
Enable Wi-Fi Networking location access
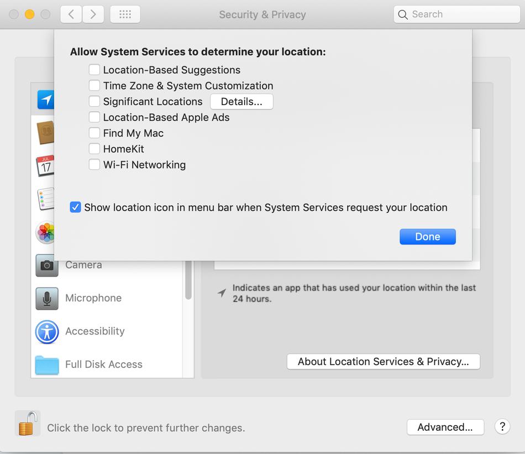coord(95,164)
